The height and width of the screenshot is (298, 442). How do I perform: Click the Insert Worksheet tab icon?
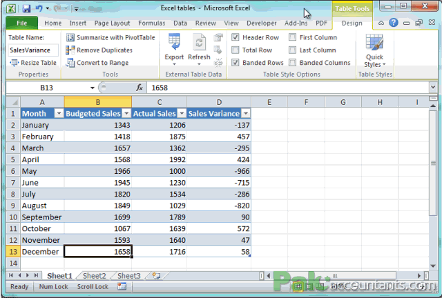point(156,275)
